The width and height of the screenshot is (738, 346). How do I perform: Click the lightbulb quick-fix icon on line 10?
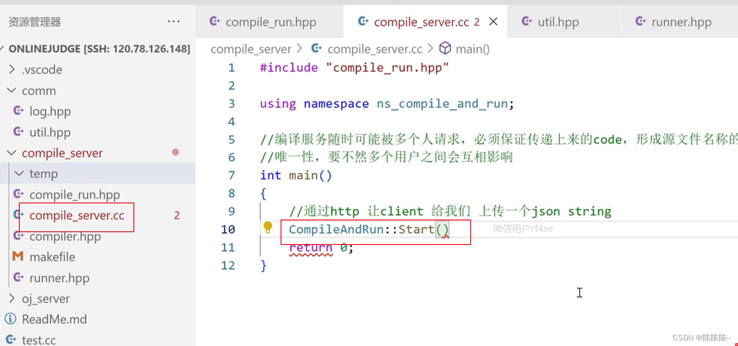click(x=268, y=228)
